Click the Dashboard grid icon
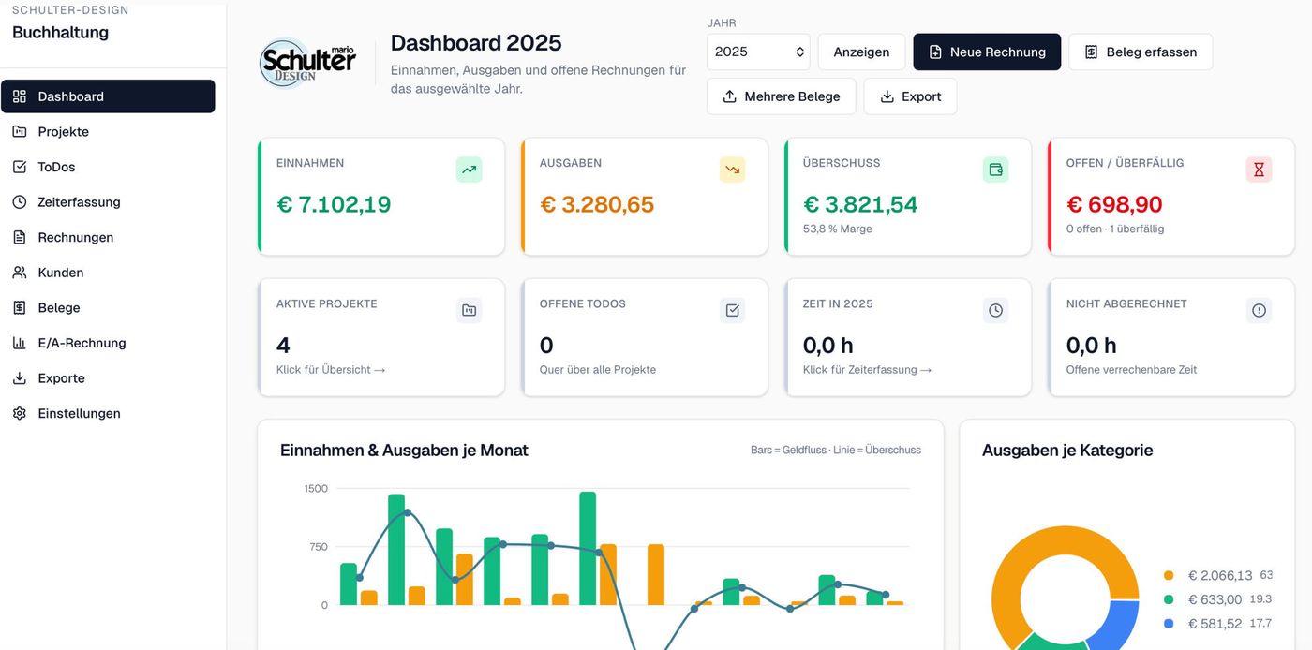 20,96
